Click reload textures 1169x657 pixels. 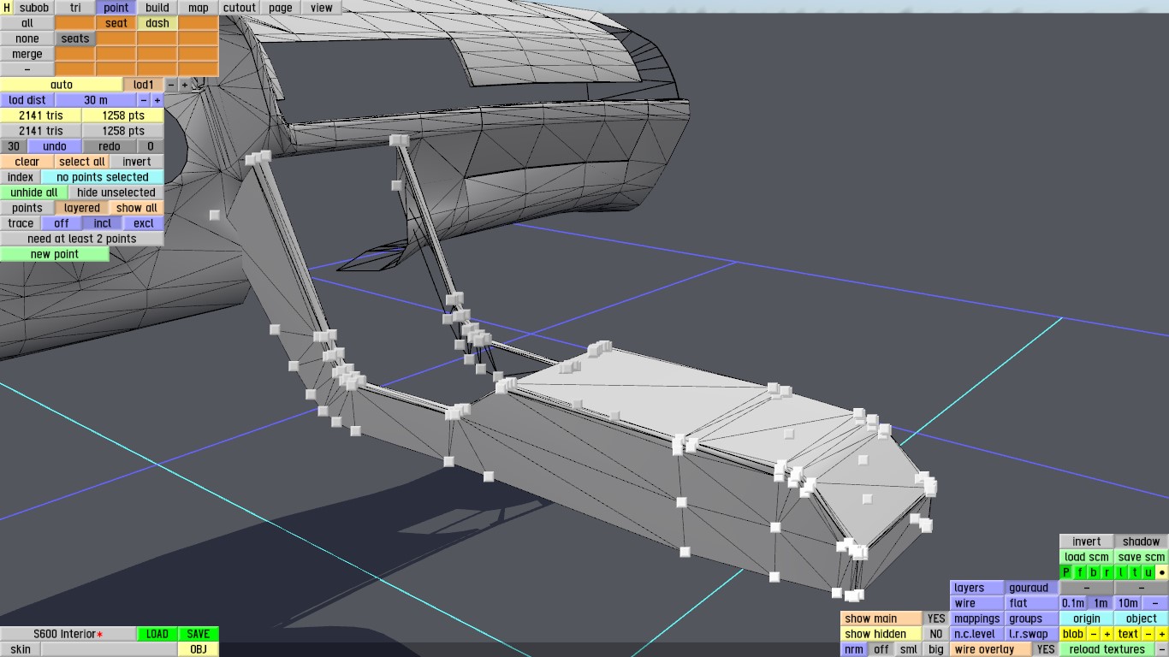point(1107,649)
